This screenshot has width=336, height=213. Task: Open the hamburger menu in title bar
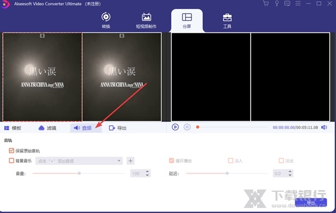(x=298, y=4)
